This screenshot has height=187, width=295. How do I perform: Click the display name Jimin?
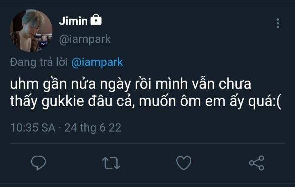tap(73, 21)
